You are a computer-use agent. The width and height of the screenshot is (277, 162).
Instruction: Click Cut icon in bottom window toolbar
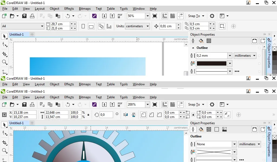pos(42,104)
